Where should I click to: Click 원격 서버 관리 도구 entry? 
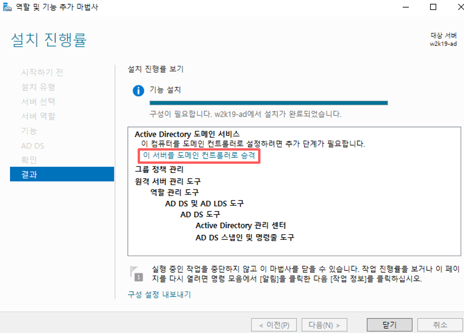[168, 181]
